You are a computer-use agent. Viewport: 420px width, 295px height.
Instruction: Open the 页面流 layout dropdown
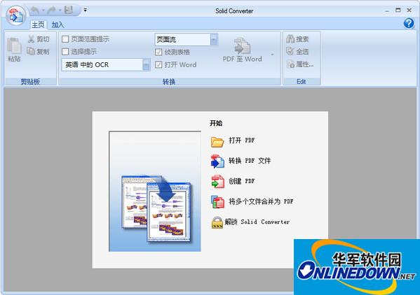tap(214, 40)
